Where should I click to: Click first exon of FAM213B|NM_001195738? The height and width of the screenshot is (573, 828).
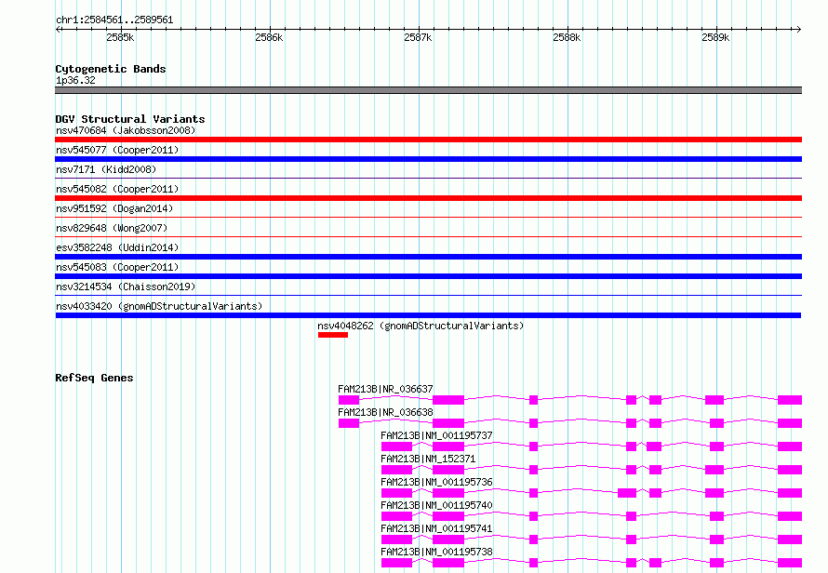click(x=396, y=563)
